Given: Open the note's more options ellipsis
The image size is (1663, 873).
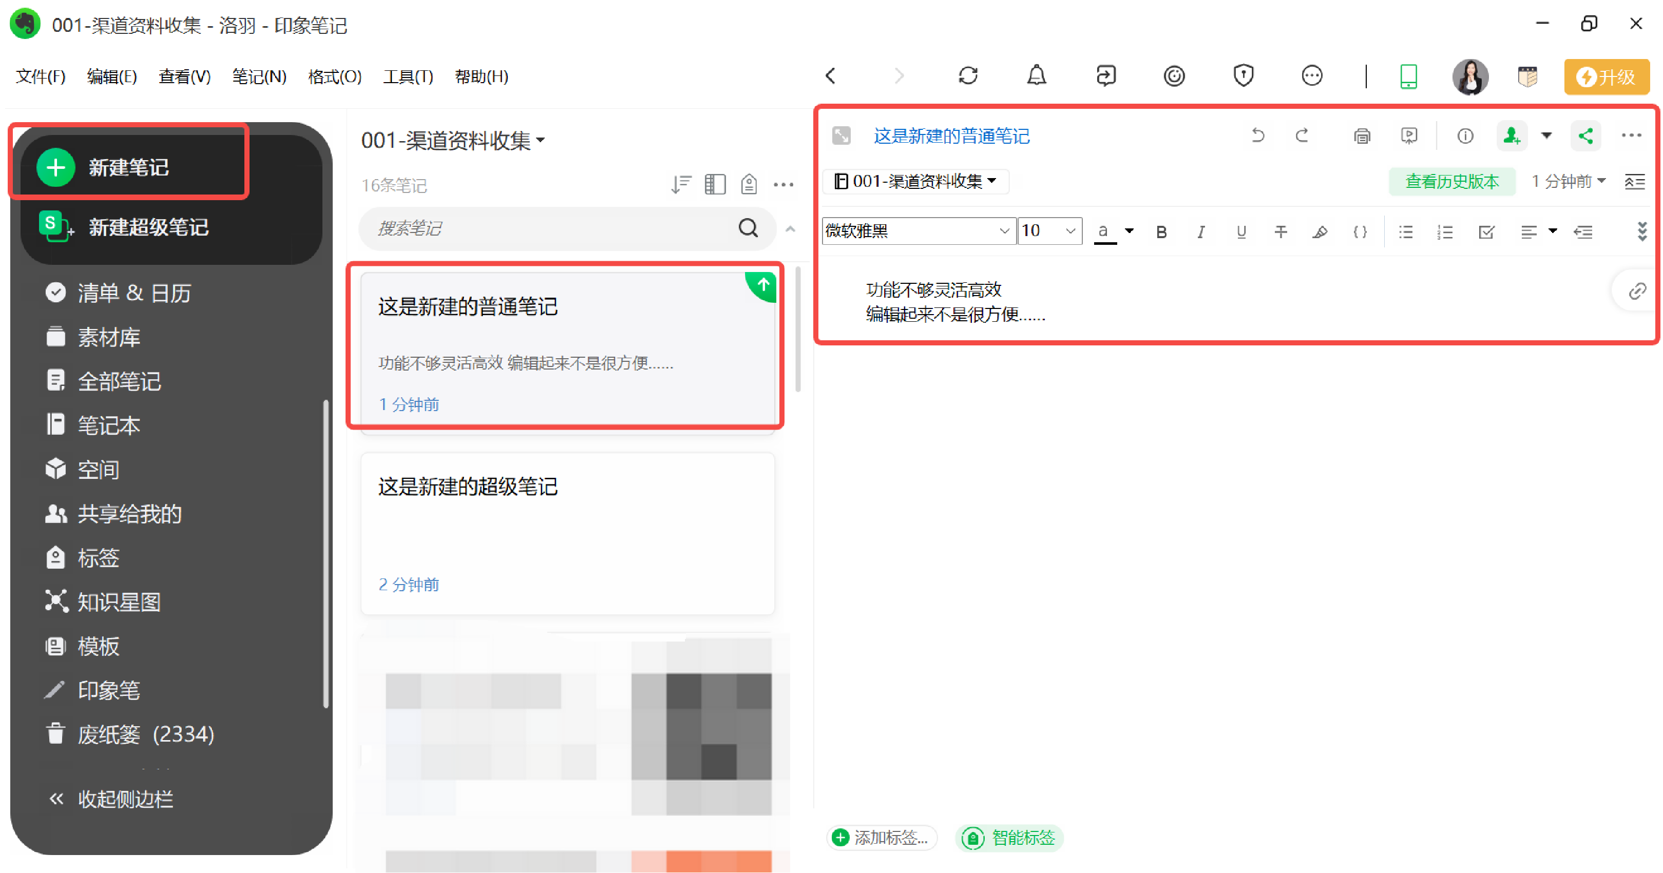Looking at the screenshot, I should [1631, 135].
